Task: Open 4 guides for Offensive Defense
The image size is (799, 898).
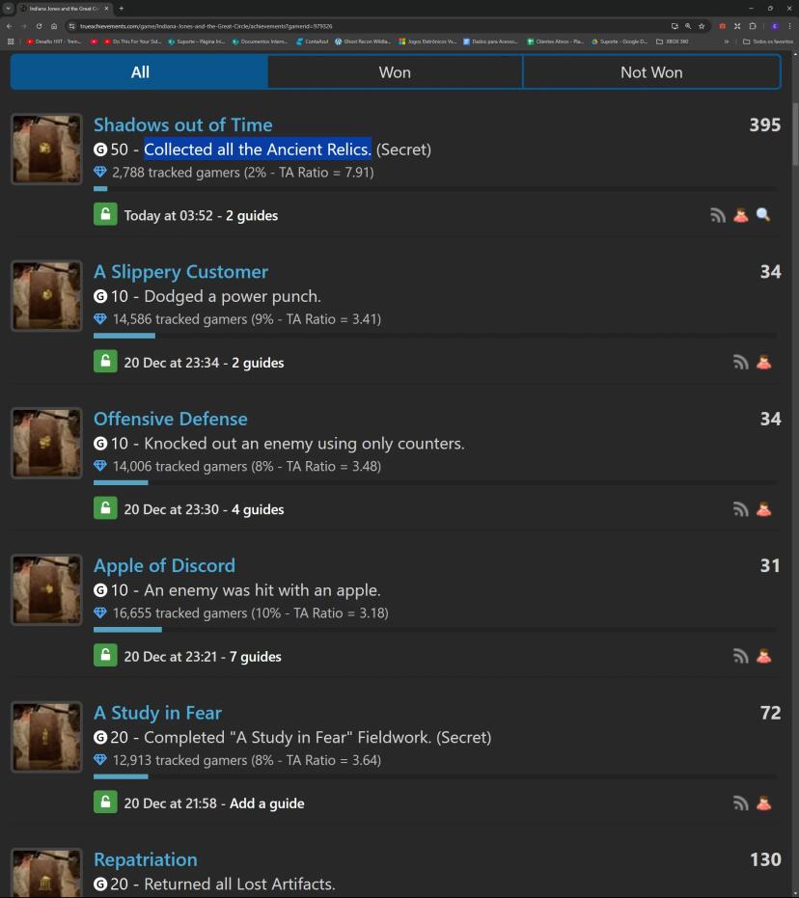Action: coord(258,509)
